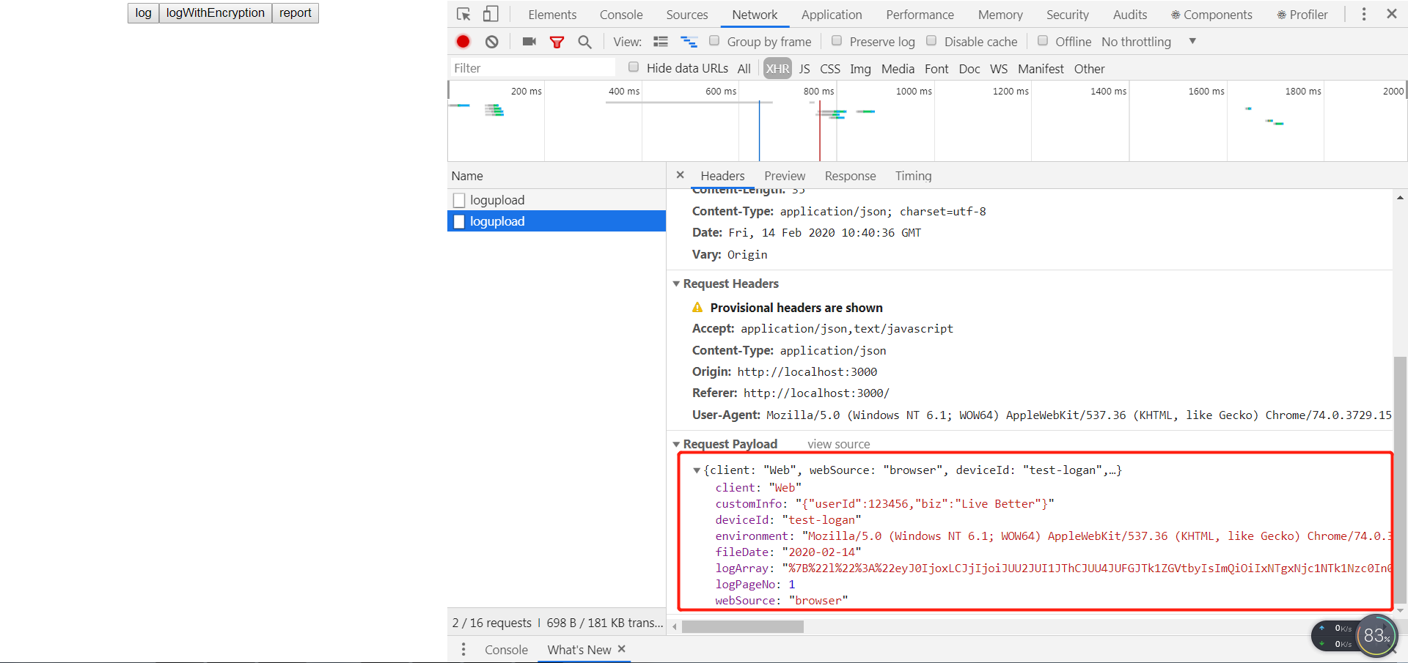Toggle the device toolbar icon
1408x663 pixels.
(x=491, y=14)
